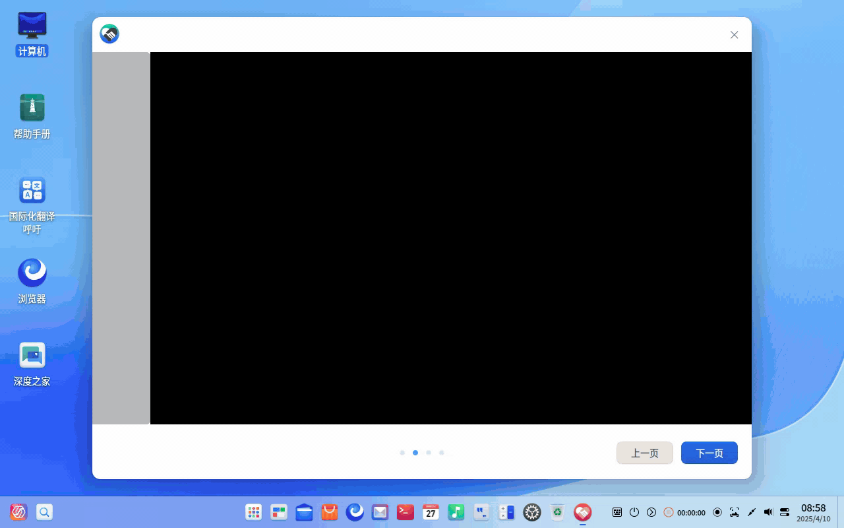This screenshot has width=844, height=528.
Task: Click the pen-shaped tray icon
Action: 751,512
